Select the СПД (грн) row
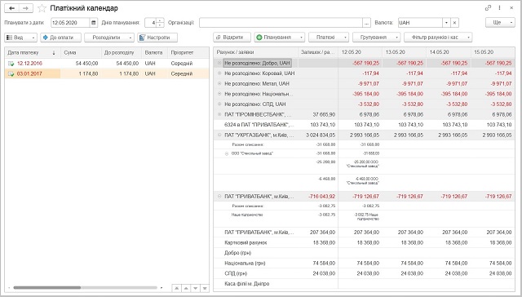Viewport: 522px width, 297px height. (365, 273)
